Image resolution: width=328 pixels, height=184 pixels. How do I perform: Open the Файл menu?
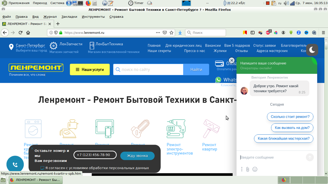pos(7,17)
